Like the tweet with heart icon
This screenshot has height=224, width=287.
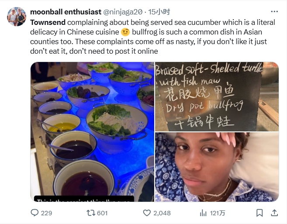tap(147, 213)
